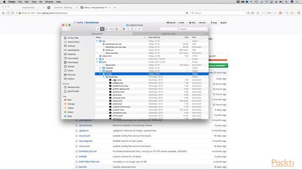This screenshot has width=302, height=170.
Task: Go back using Finder's back arrow
Action: 64,29
